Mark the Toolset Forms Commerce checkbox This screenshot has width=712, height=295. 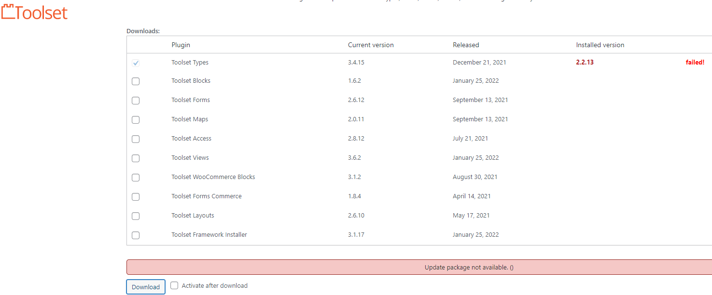pos(136,197)
